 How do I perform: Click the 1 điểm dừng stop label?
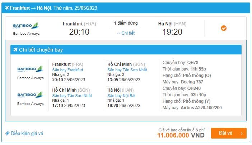125,23
